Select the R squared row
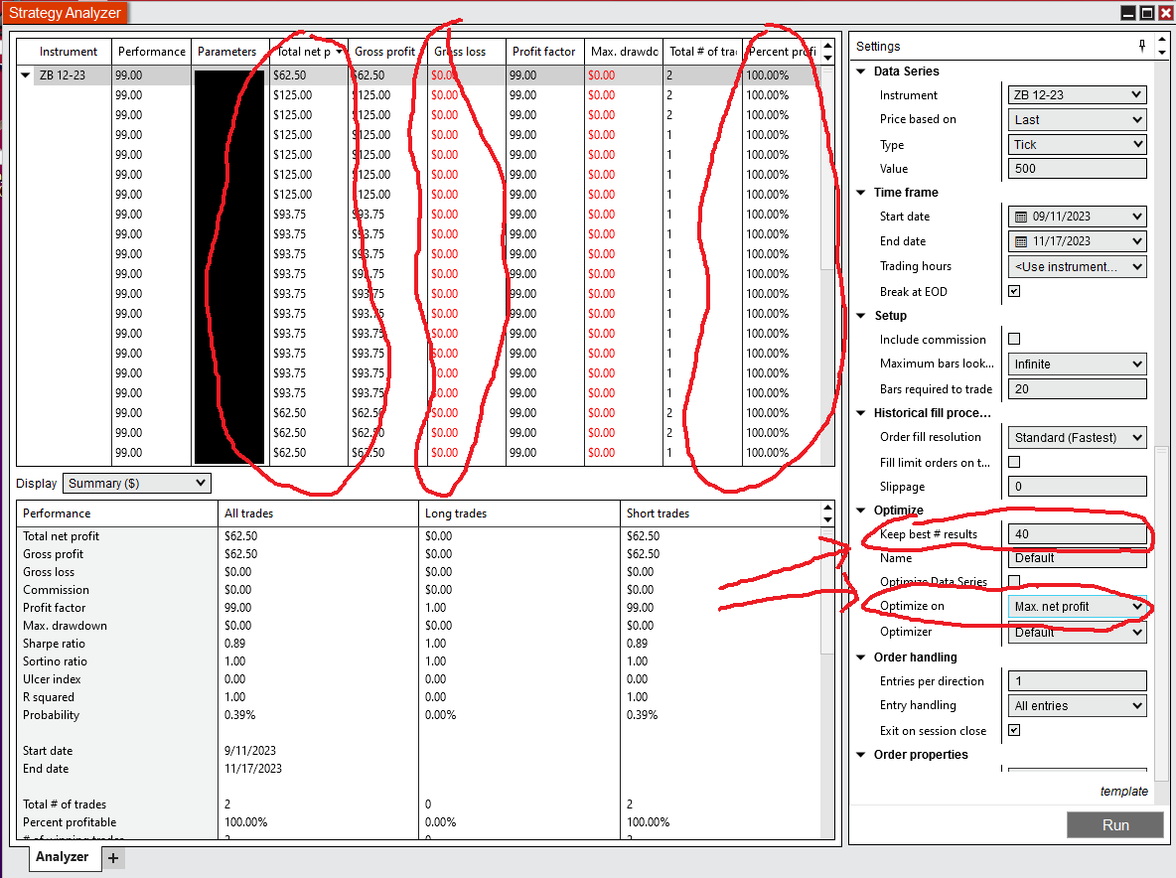This screenshot has width=1176, height=878. (x=419, y=697)
